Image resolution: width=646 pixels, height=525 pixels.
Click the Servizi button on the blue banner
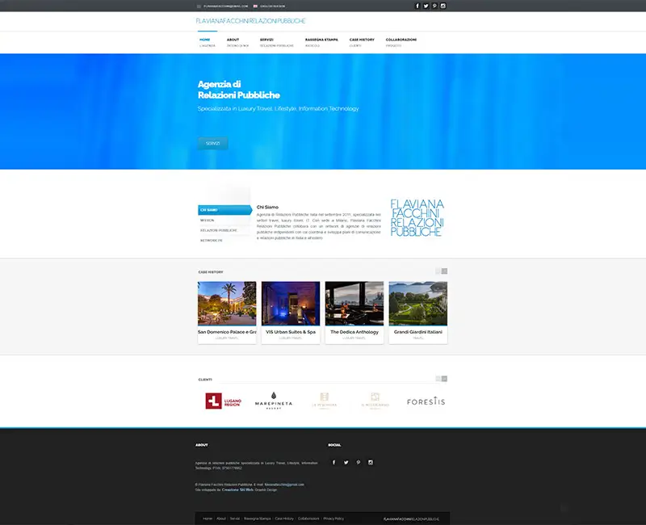[212, 143]
